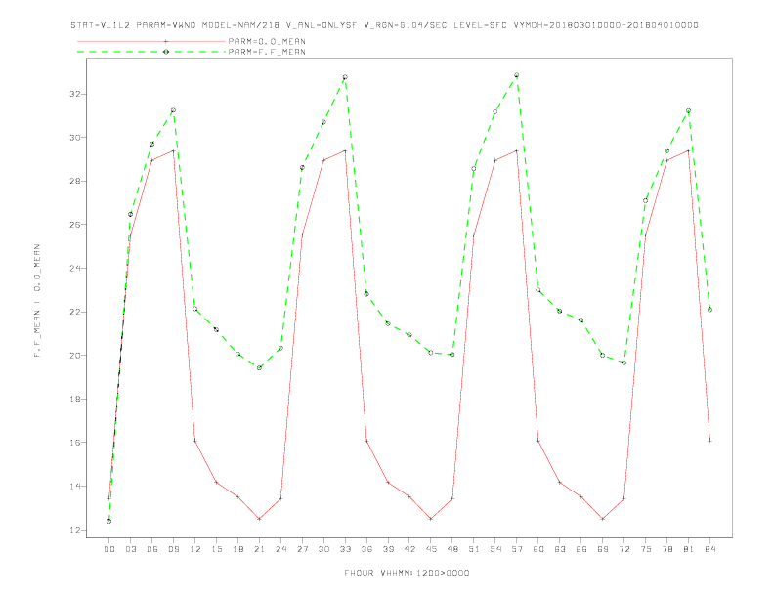Select green circle data point at hour 09
The height and width of the screenshot is (598, 774).
[x=173, y=110]
